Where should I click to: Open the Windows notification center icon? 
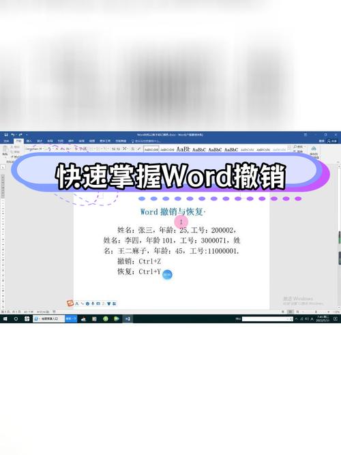[x=336, y=319]
